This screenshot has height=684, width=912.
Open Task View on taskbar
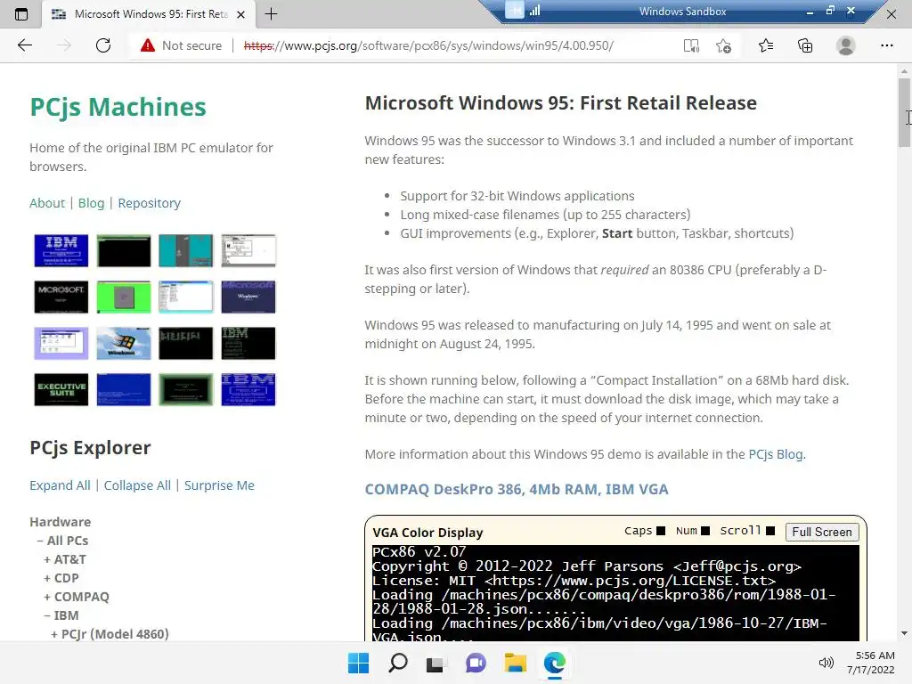436,663
